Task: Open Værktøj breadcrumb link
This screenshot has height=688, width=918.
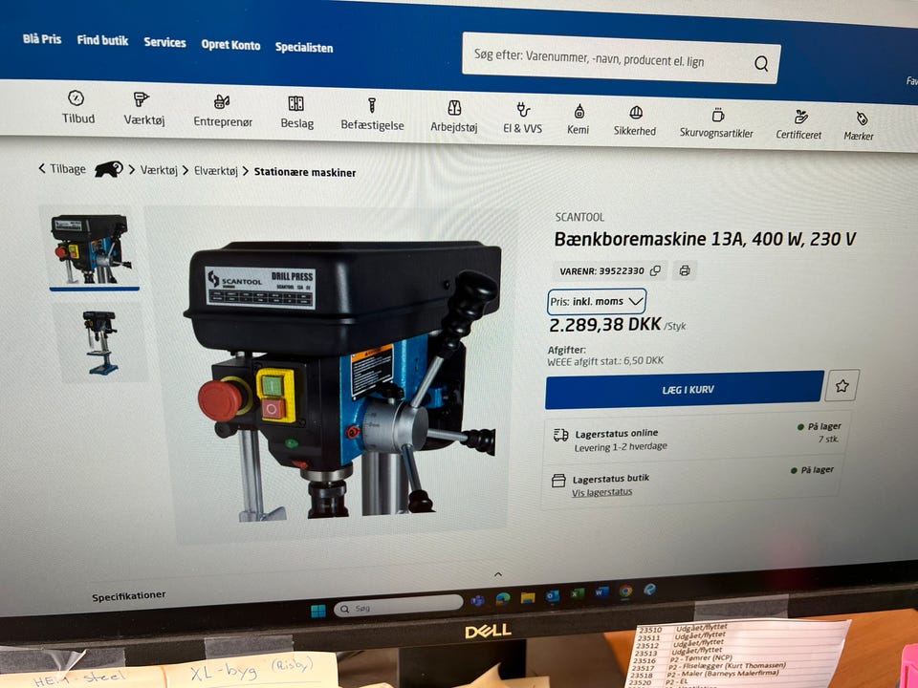Action: 159,170
